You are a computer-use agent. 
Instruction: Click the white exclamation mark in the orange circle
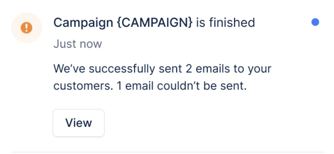pyautogui.click(x=27, y=28)
